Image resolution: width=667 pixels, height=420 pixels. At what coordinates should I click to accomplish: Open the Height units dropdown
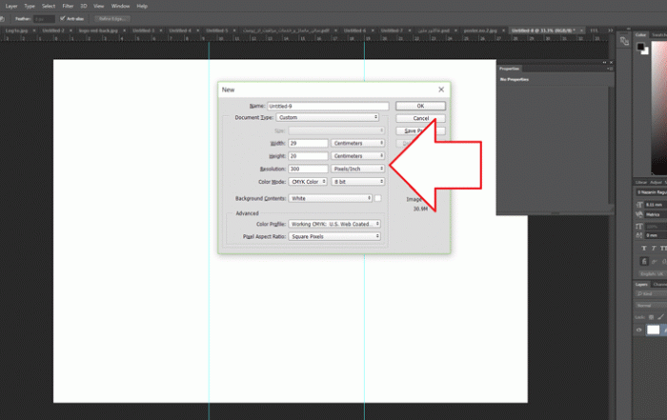[x=357, y=156]
